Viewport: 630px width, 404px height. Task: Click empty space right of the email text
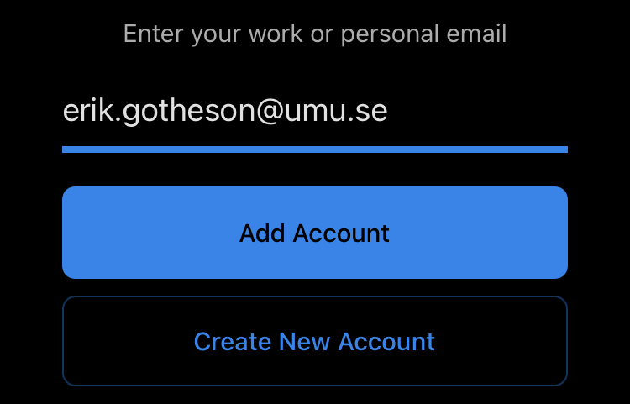[x=479, y=113]
